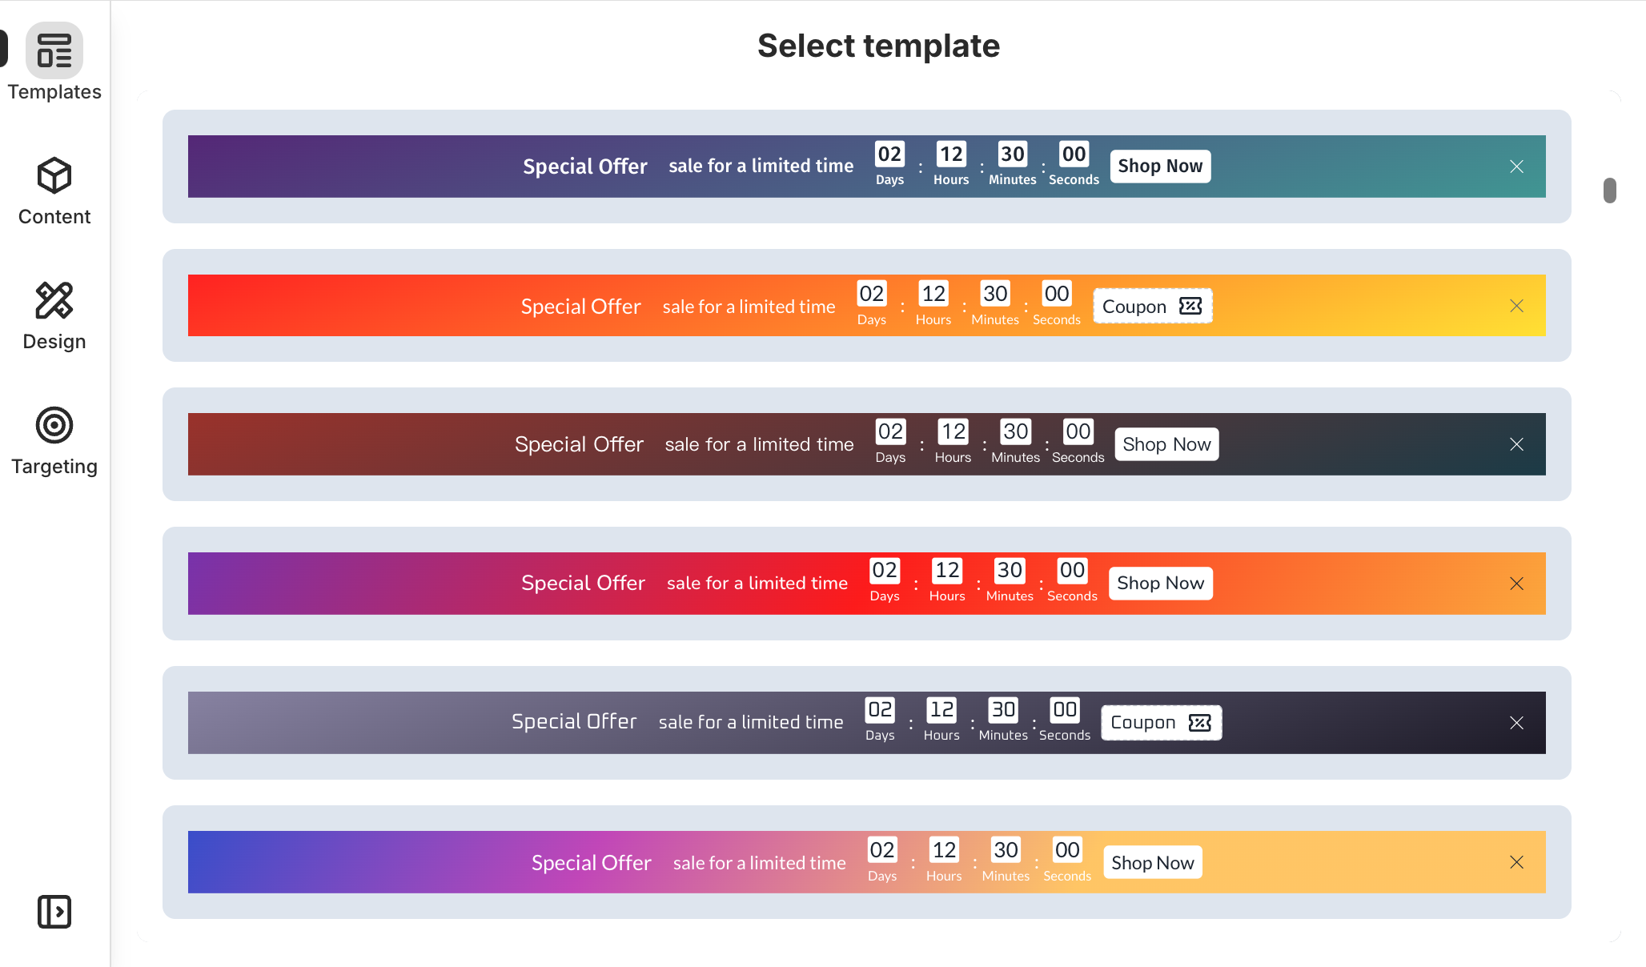This screenshot has width=1646, height=967.
Task: Click Special Offer text on red-yellow banner
Action: click(581, 307)
